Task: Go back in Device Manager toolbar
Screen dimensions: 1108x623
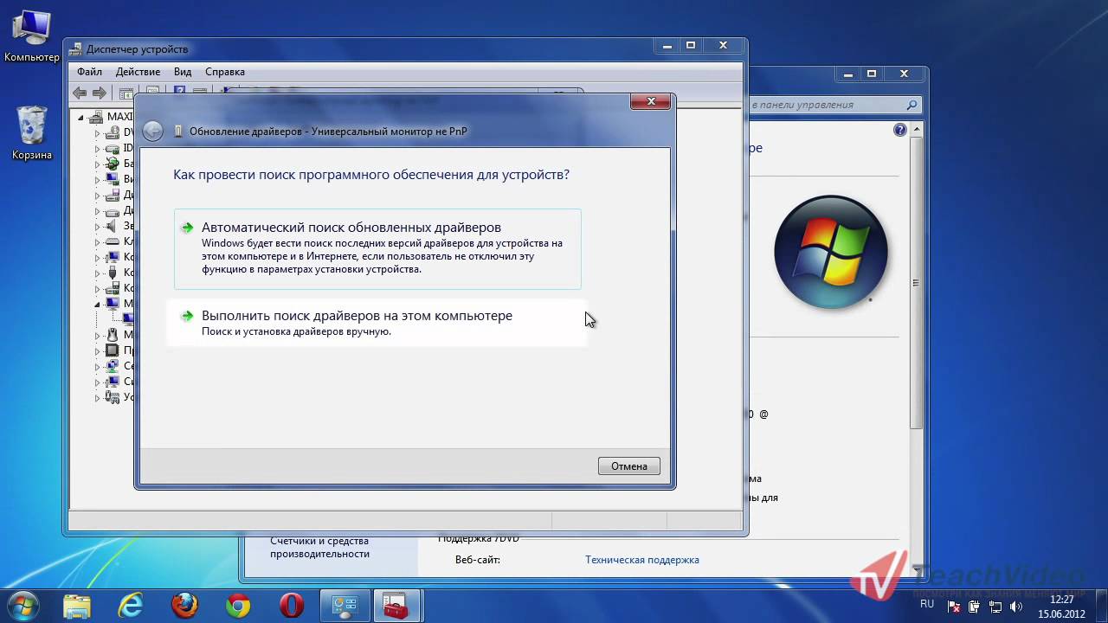Action: pyautogui.click(x=80, y=93)
